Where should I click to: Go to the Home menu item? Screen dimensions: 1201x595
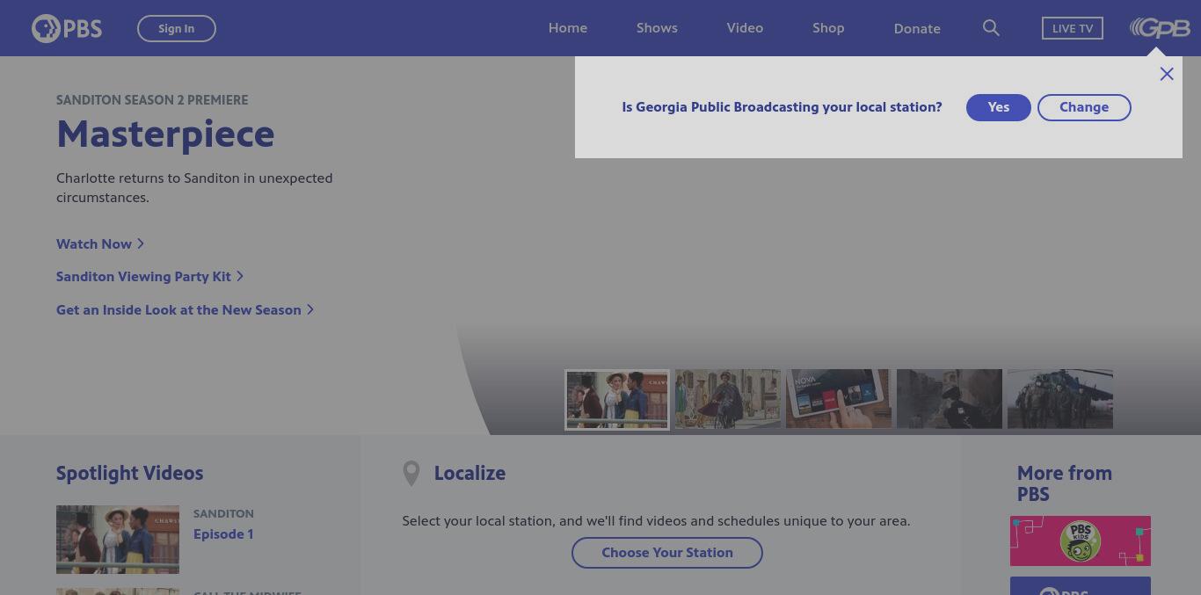(x=568, y=28)
